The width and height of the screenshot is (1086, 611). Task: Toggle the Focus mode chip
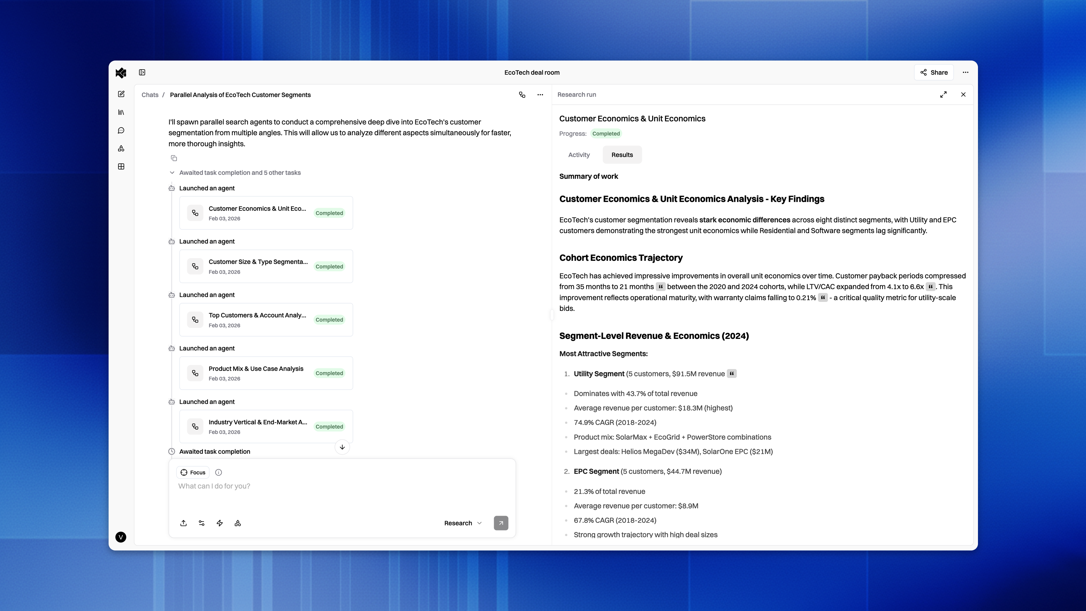pos(193,472)
